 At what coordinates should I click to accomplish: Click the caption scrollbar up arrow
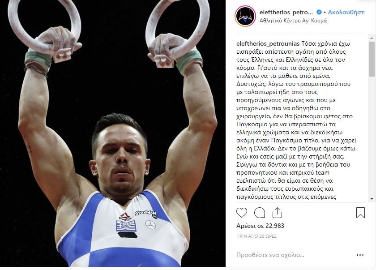[x=372, y=38]
